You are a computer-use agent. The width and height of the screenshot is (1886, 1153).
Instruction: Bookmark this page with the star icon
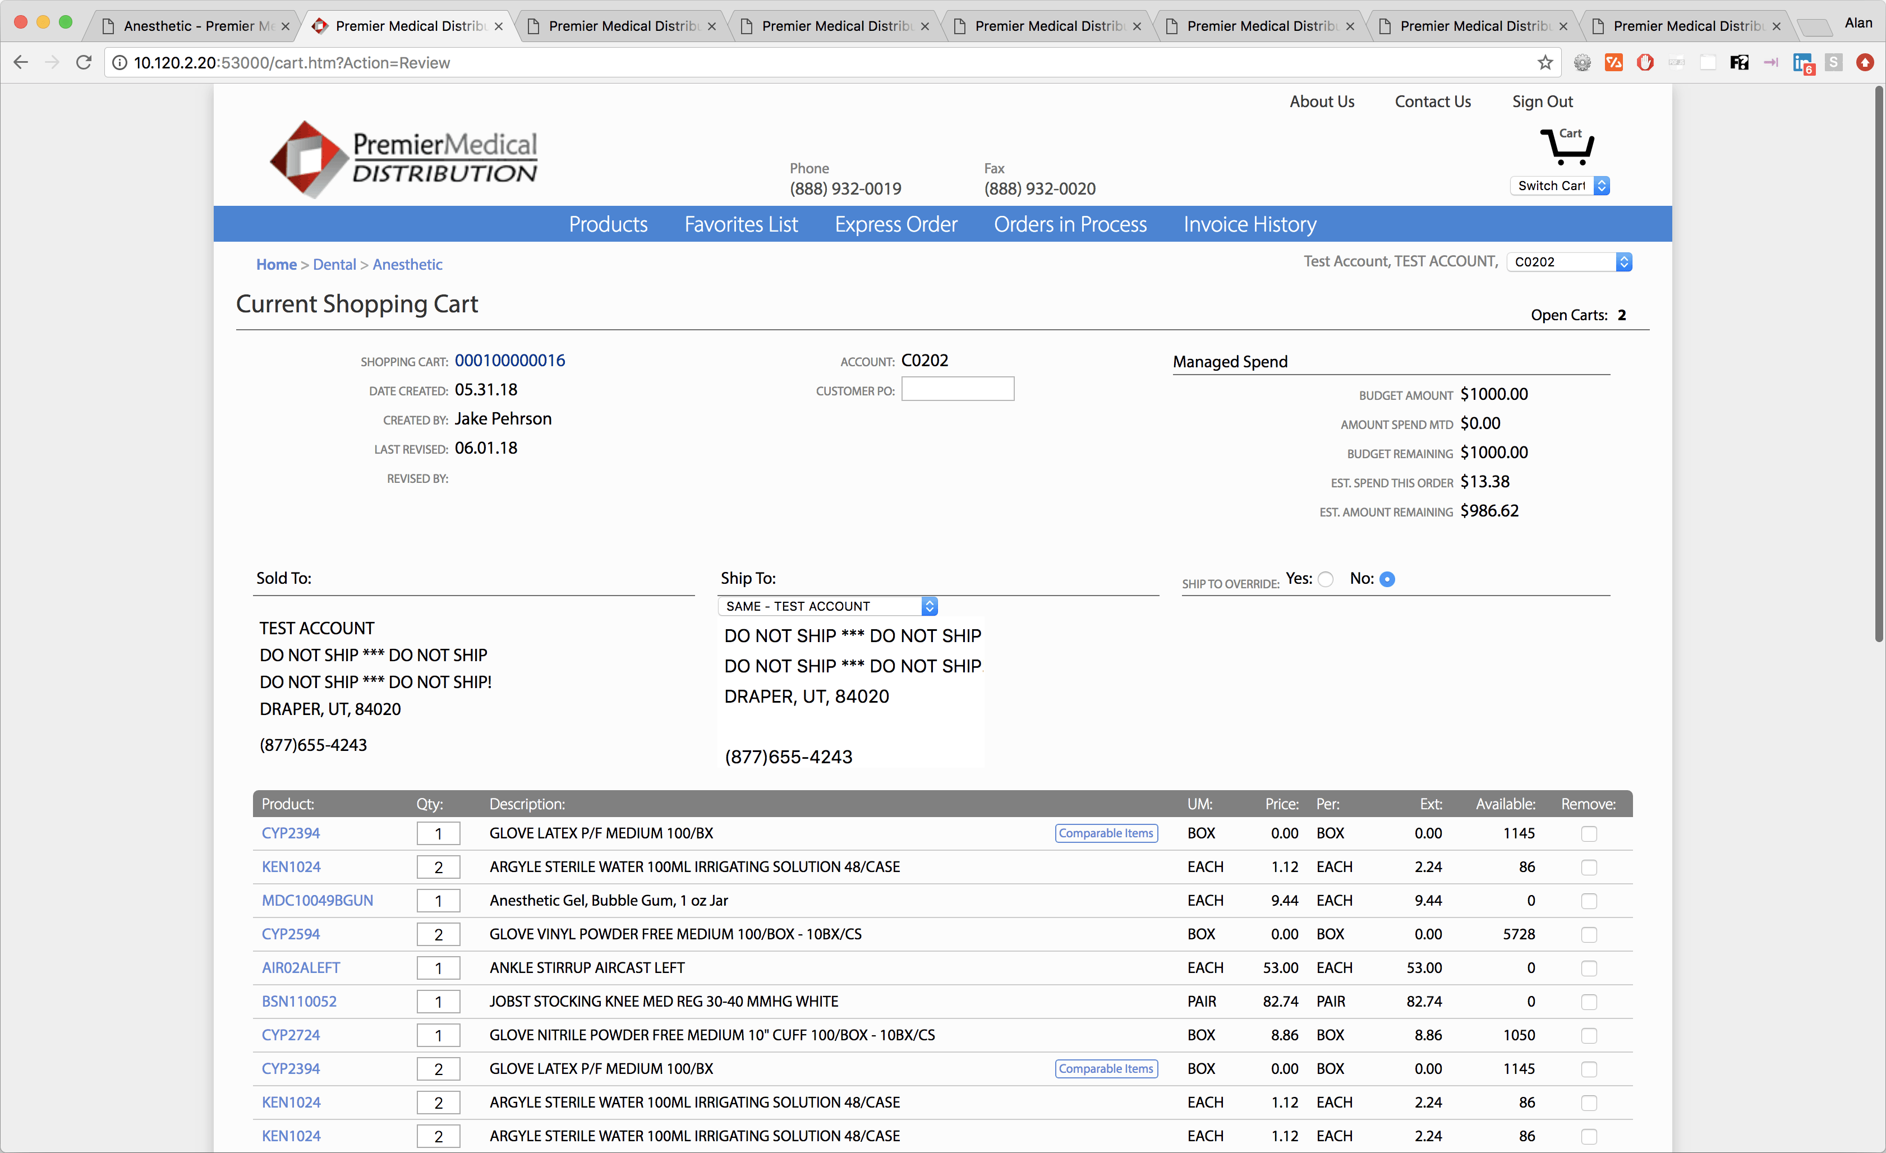tap(1544, 63)
